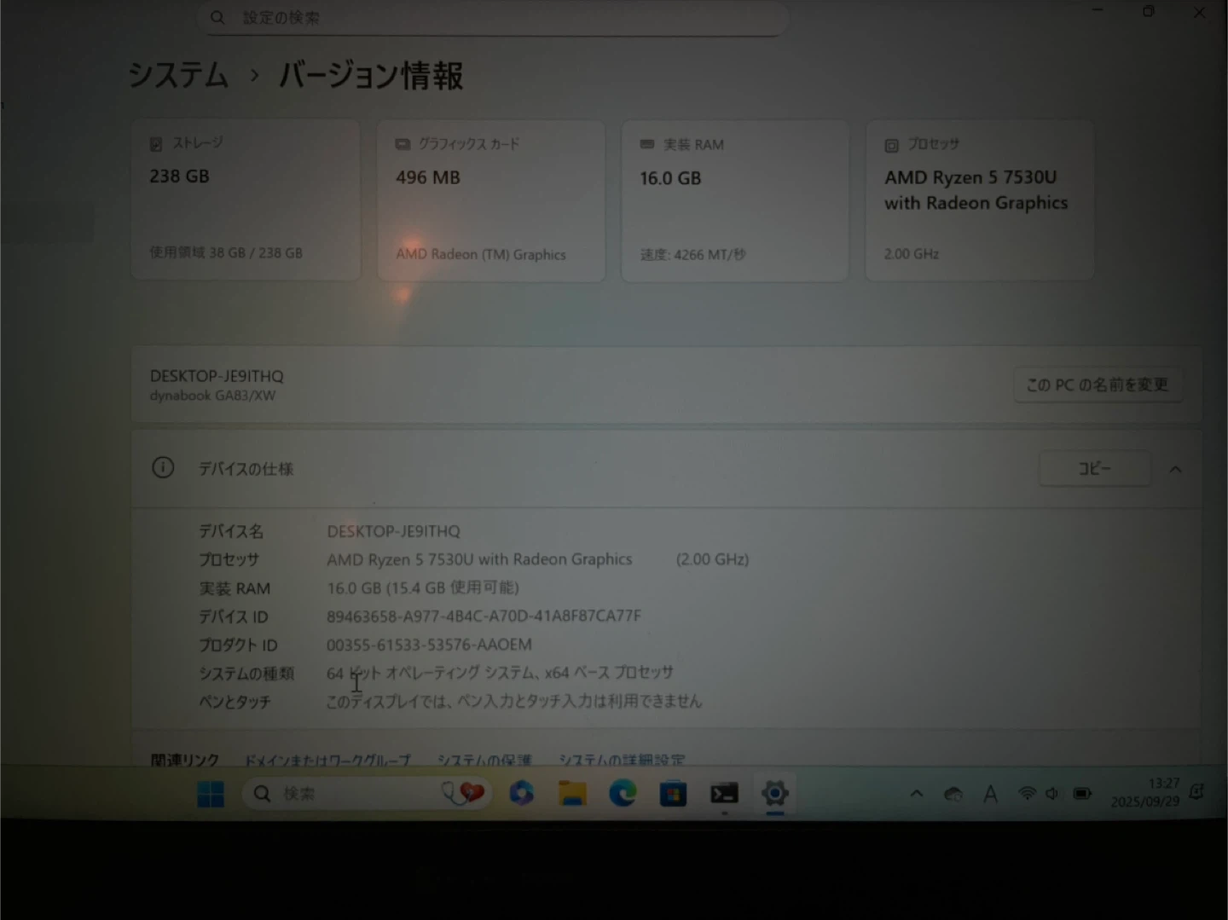Open the Windows Start menu
The height and width of the screenshot is (920, 1228).
click(210, 794)
